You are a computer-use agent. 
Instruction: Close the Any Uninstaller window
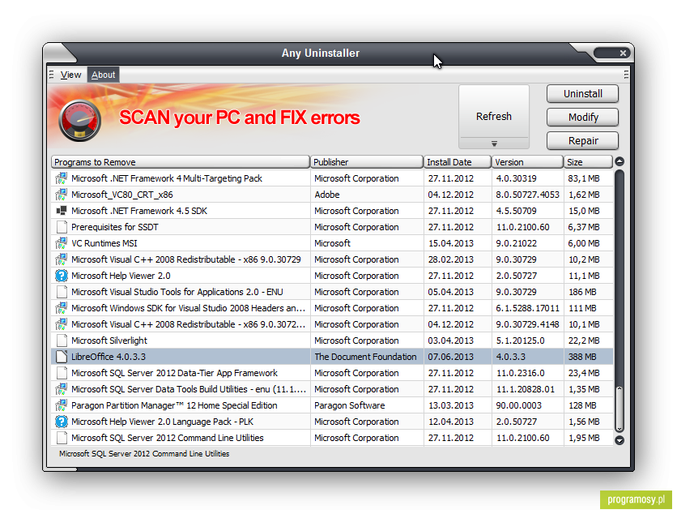[622, 53]
